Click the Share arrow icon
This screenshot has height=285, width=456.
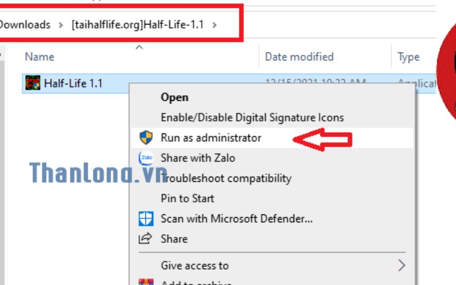tap(146, 238)
